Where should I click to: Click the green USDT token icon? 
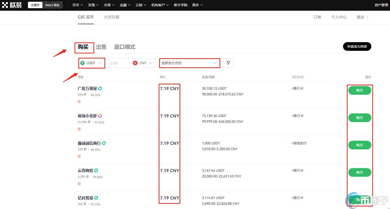tap(82, 63)
